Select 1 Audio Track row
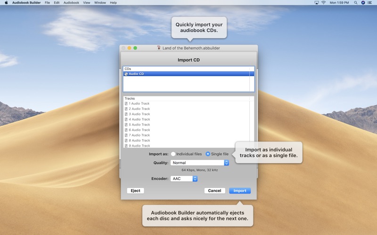The image size is (377, 235). (x=189, y=103)
